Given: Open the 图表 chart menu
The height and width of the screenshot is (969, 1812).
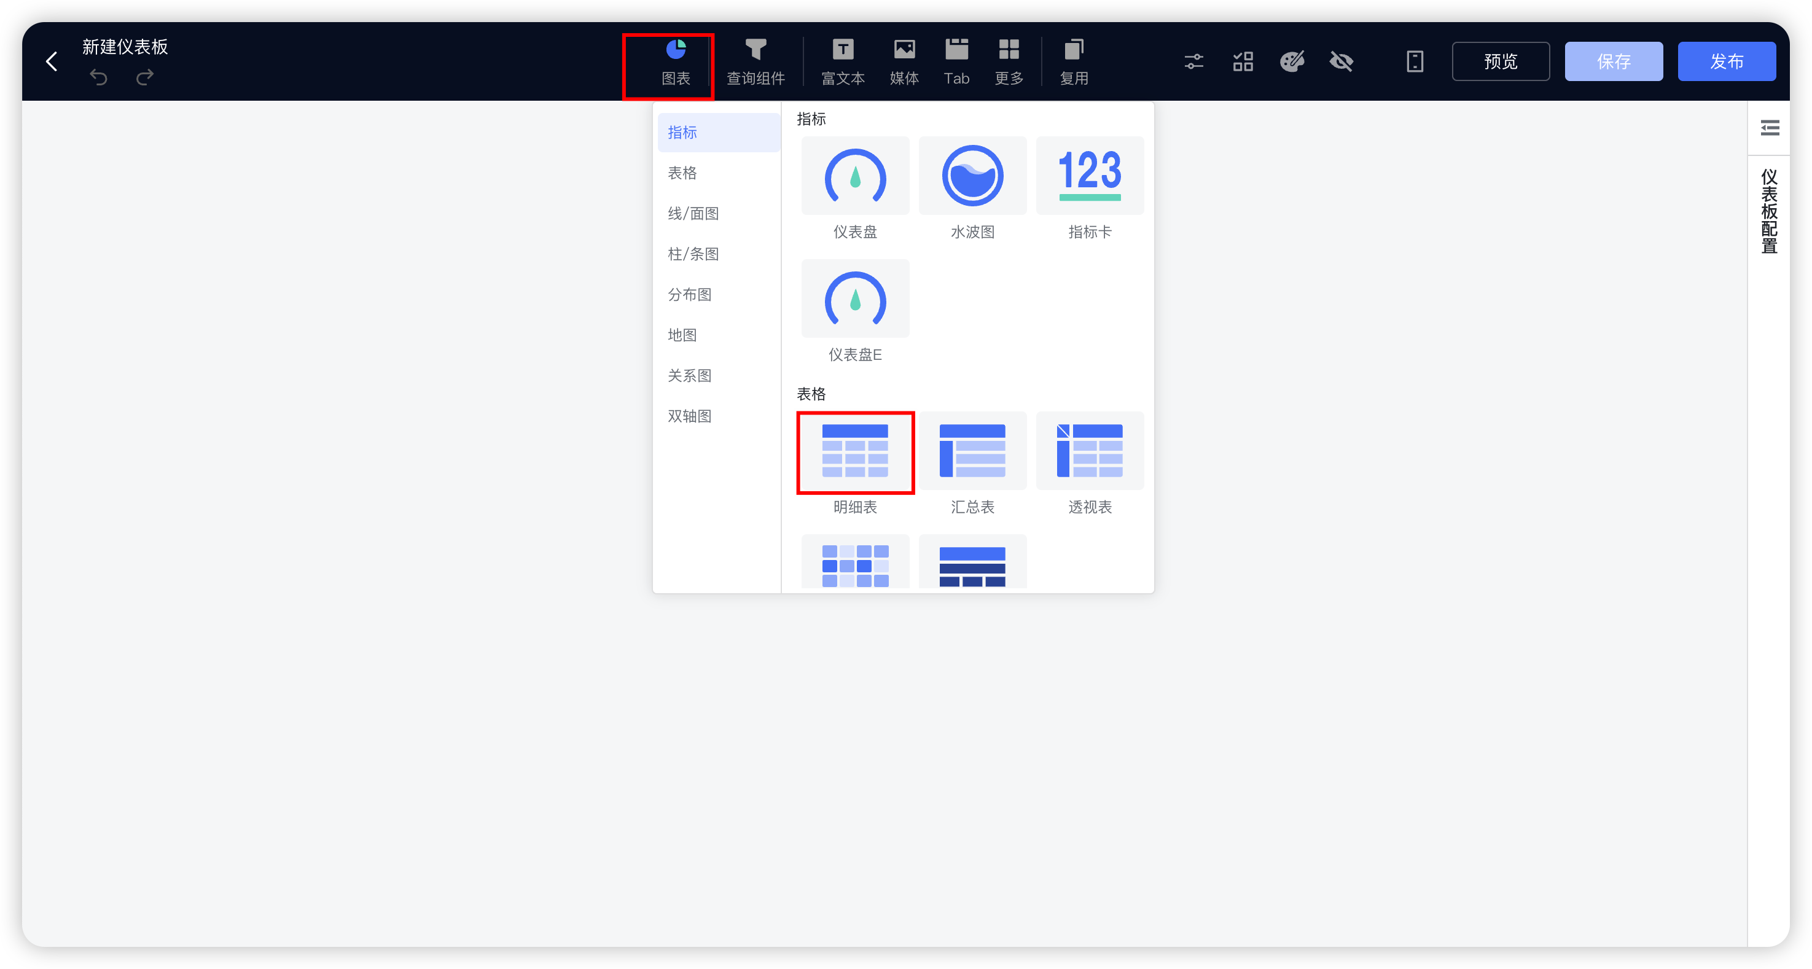Looking at the screenshot, I should pos(675,62).
